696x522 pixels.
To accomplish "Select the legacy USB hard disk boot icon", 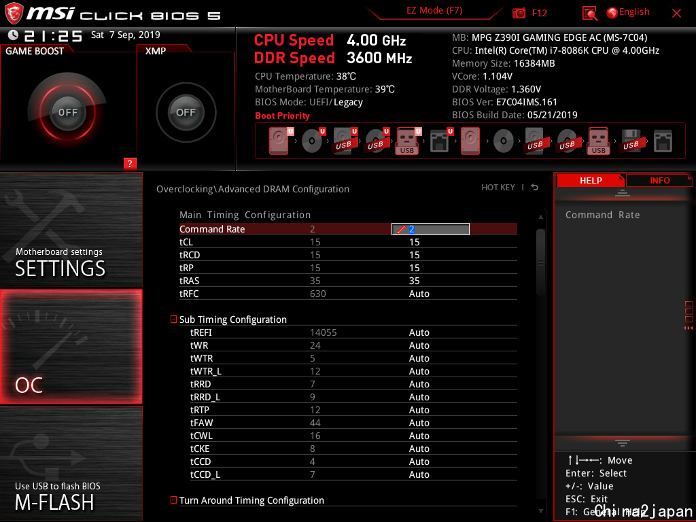I will click(x=535, y=141).
